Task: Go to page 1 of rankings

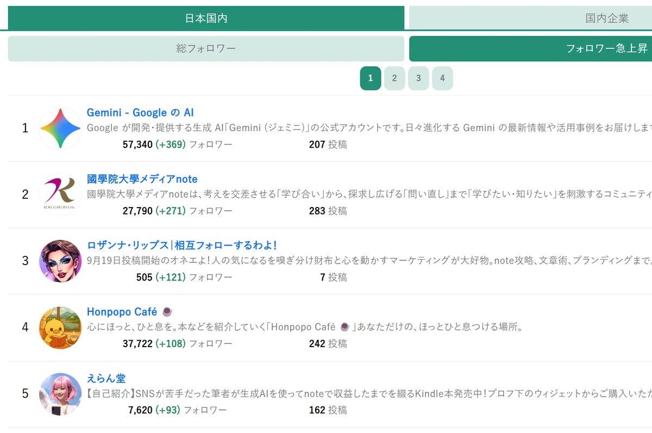Action: (x=371, y=78)
